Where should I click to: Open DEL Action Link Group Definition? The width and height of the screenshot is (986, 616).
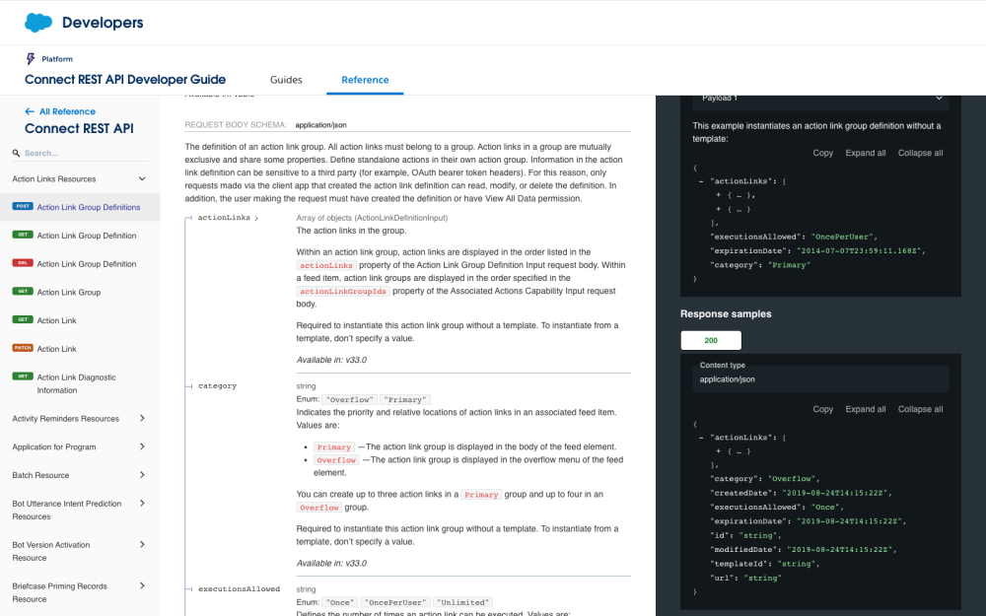(x=87, y=263)
